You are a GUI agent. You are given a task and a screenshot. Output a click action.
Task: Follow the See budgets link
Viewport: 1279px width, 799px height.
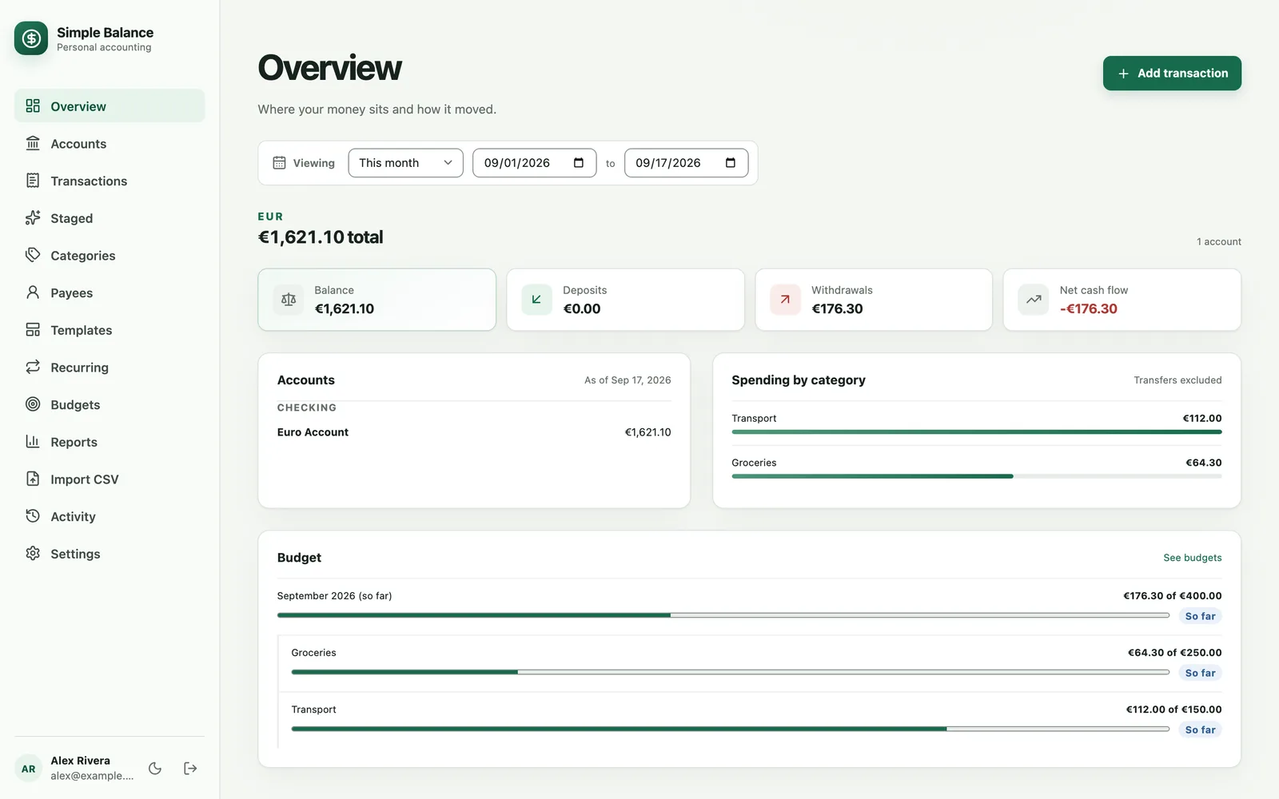[1192, 558]
